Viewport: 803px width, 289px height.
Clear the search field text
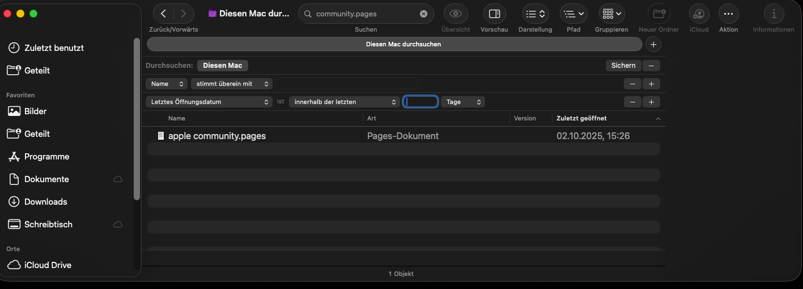pyautogui.click(x=423, y=14)
